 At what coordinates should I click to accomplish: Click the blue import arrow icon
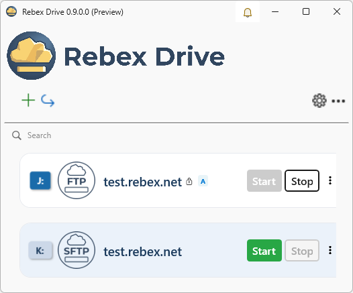(48, 101)
